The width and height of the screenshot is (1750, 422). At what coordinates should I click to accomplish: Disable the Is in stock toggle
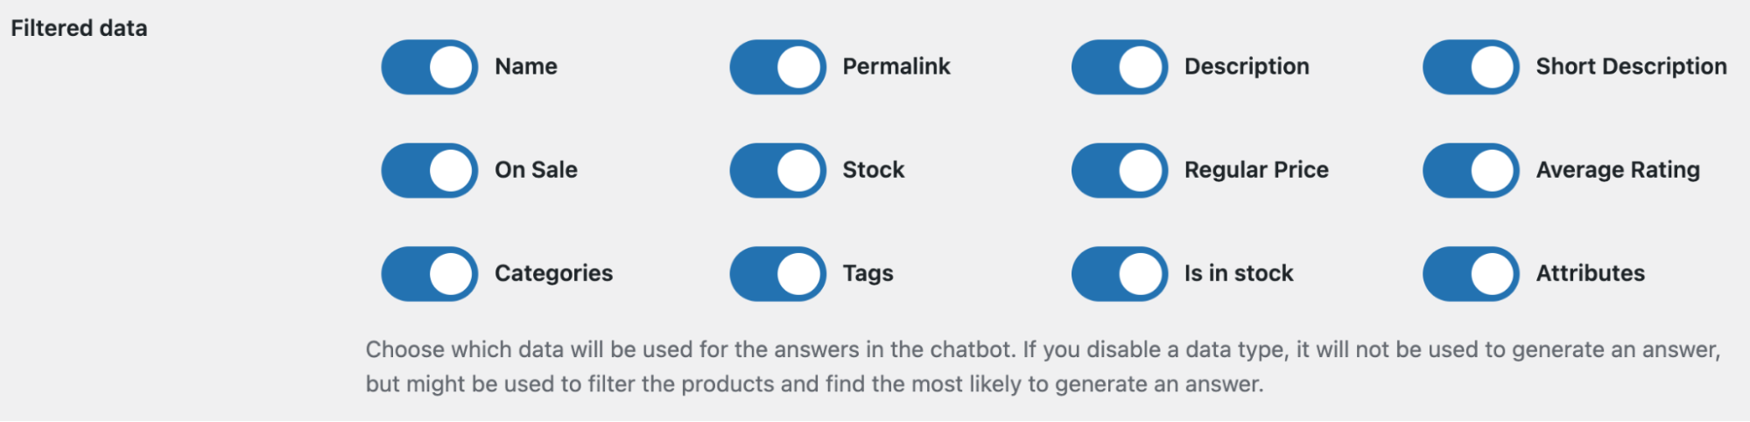(1120, 274)
